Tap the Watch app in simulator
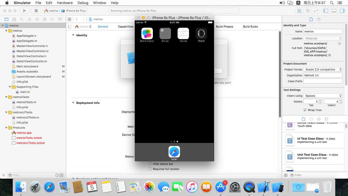 (201, 35)
